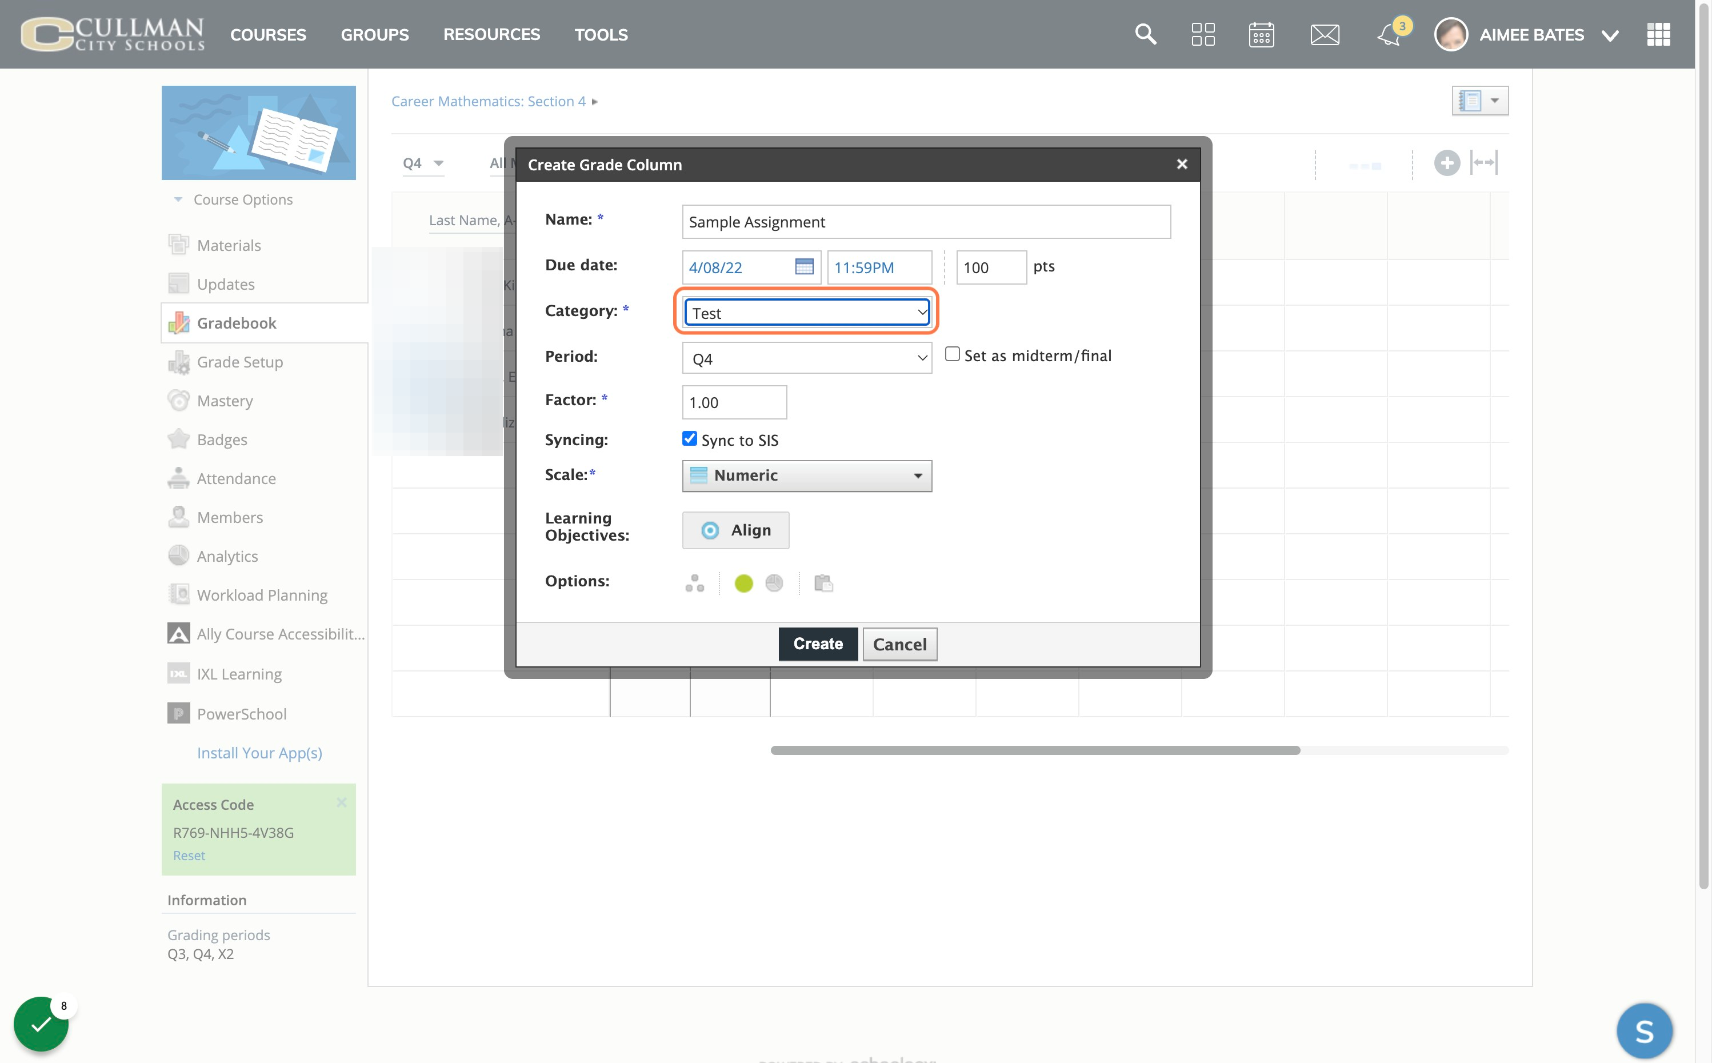This screenshot has width=1712, height=1063.
Task: Expand the Q4 grading period filter
Action: pos(423,163)
